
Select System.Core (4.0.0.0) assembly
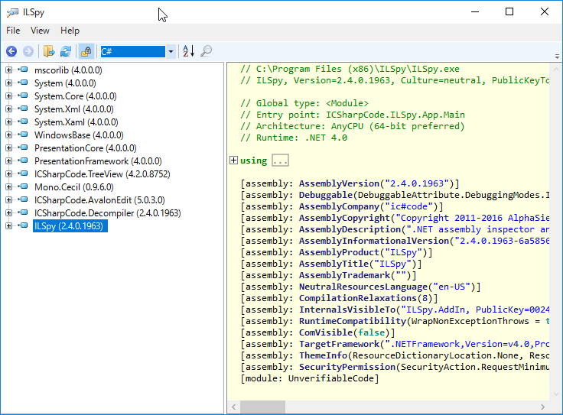(x=76, y=96)
